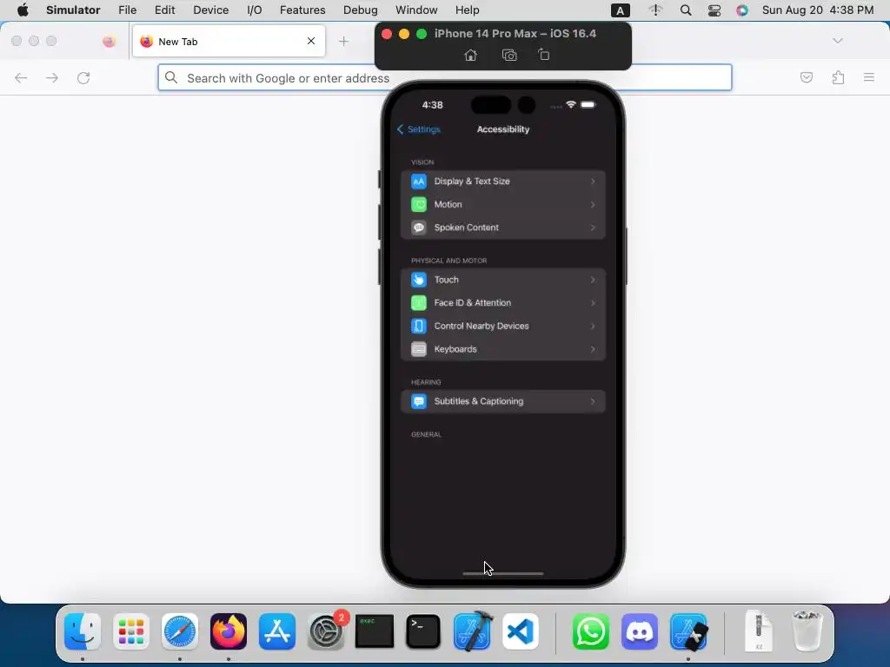Go back to Settings
This screenshot has width=890, height=667.
point(419,129)
